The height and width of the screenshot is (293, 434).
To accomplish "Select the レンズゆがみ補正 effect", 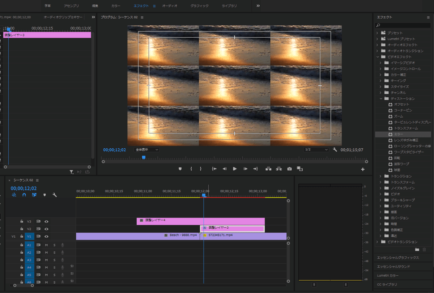I will coord(406,140).
